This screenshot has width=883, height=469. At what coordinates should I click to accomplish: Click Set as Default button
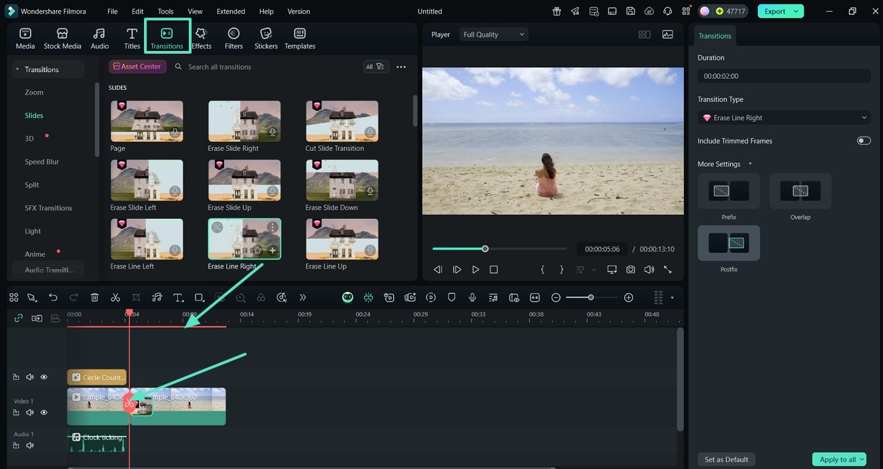pos(726,459)
